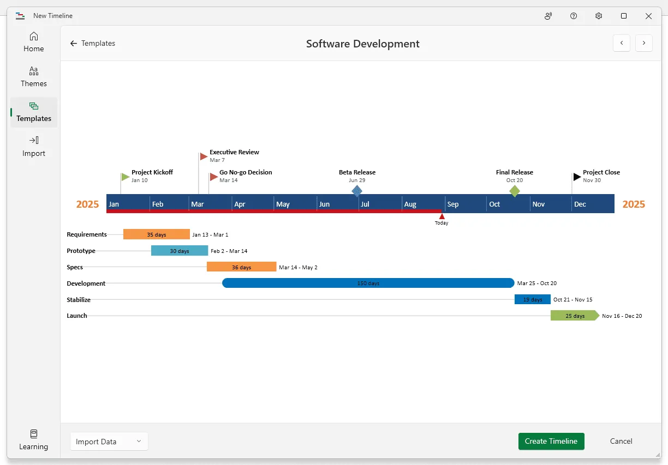Select the Project Kickoff flag marker
Screen dimensions: 668x465
(126, 177)
